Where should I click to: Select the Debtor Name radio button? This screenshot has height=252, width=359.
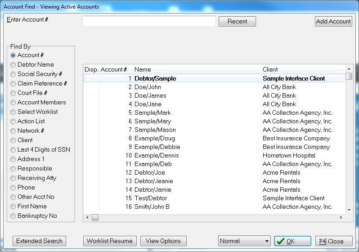pos(13,65)
